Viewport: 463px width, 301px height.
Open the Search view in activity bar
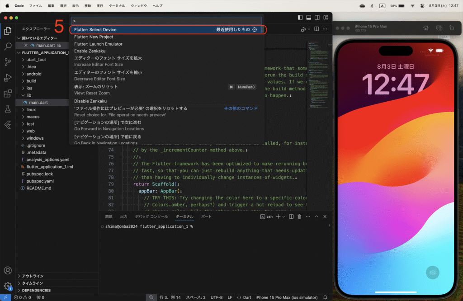pyautogui.click(x=8, y=47)
